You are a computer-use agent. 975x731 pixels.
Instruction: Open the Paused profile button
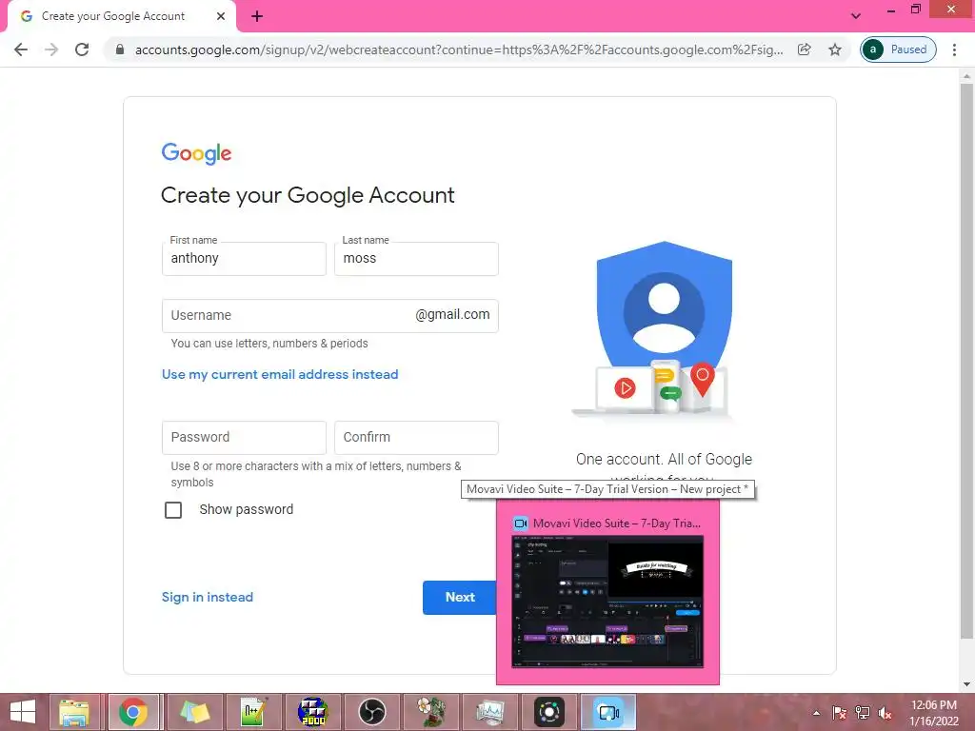coord(898,49)
